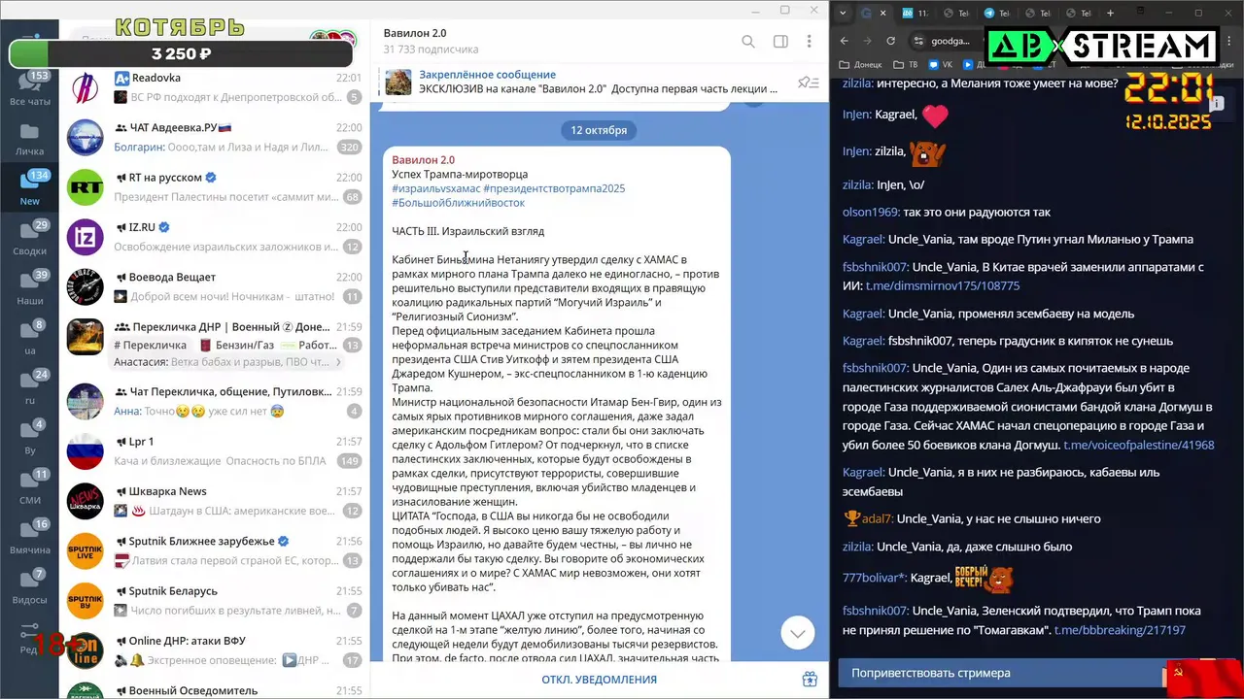Open the 'ЧАТ Авдеевка.РУ' chat

pos(214,137)
